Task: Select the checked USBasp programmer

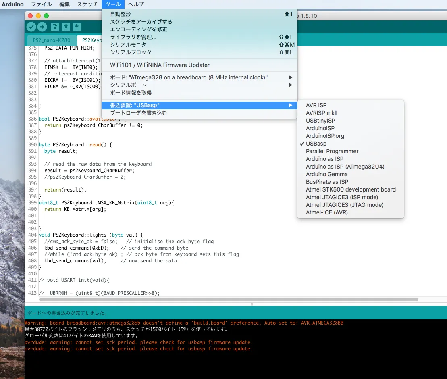Action: 350,144
